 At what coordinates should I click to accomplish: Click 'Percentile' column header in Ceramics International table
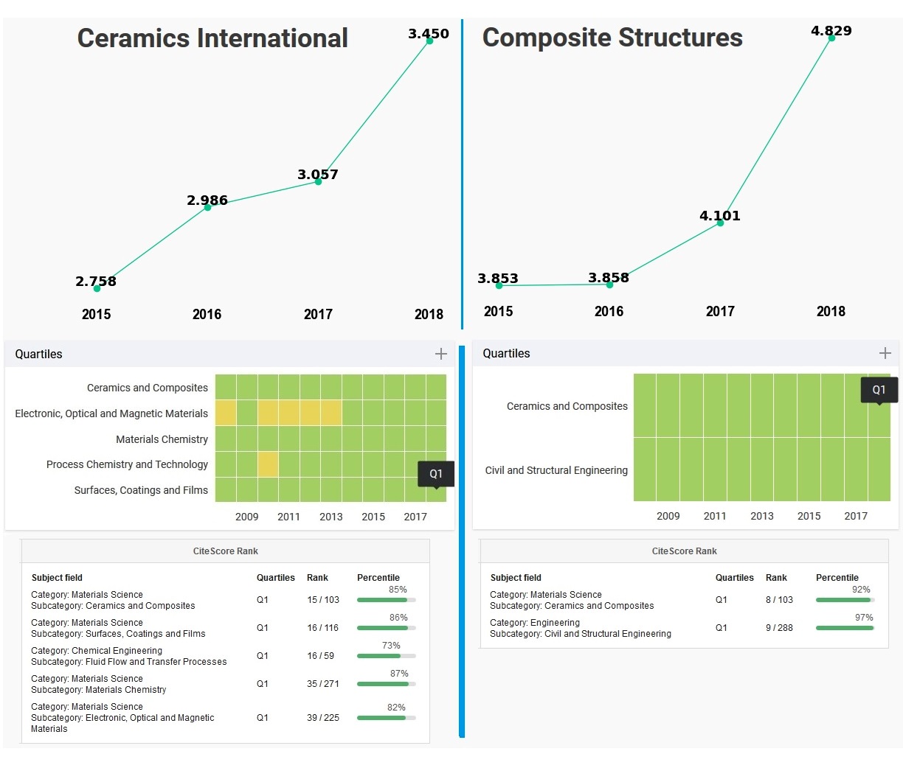pyautogui.click(x=378, y=578)
